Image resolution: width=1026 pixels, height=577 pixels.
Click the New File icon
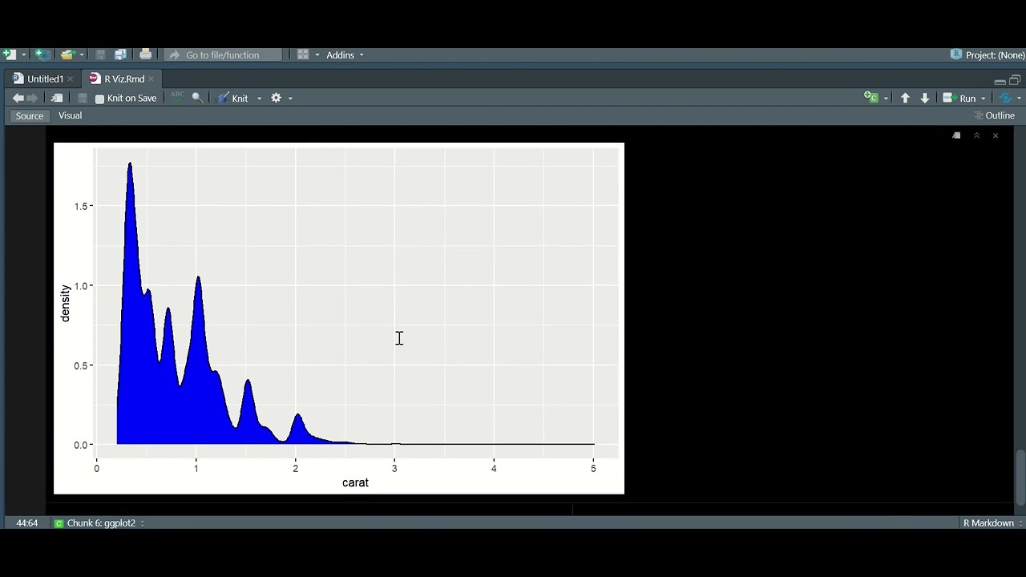(9, 54)
